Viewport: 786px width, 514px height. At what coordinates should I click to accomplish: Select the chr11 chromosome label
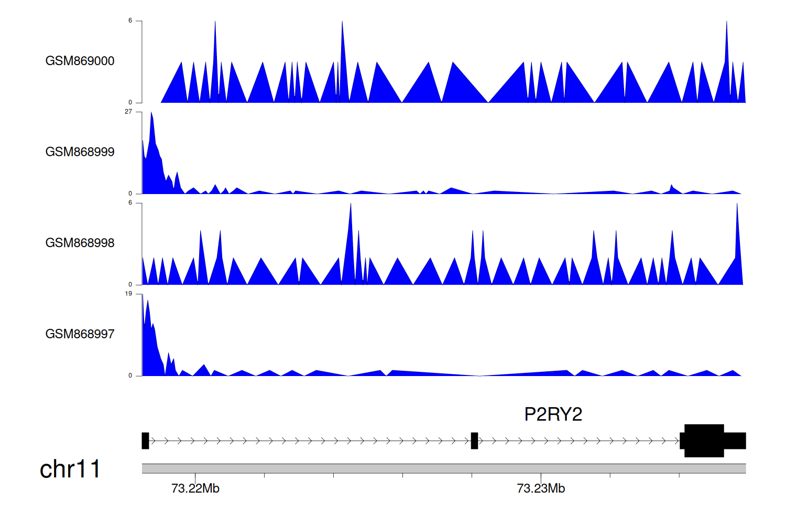click(x=70, y=469)
